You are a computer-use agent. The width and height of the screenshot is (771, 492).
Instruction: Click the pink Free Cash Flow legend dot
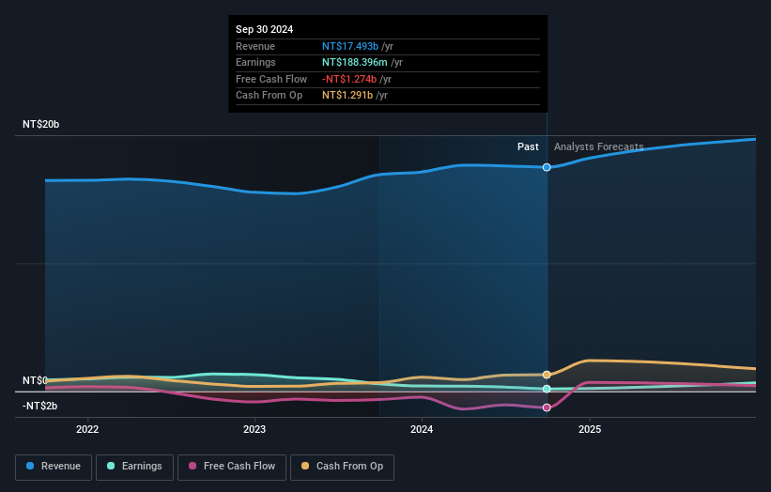(x=193, y=466)
